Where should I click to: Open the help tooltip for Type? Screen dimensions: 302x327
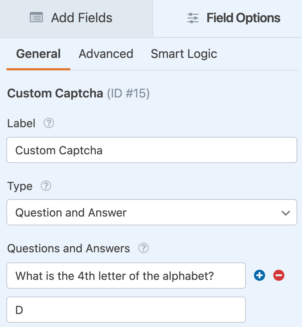click(x=46, y=186)
